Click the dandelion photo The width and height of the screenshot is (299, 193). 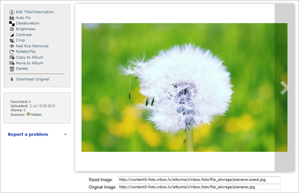click(x=178, y=87)
